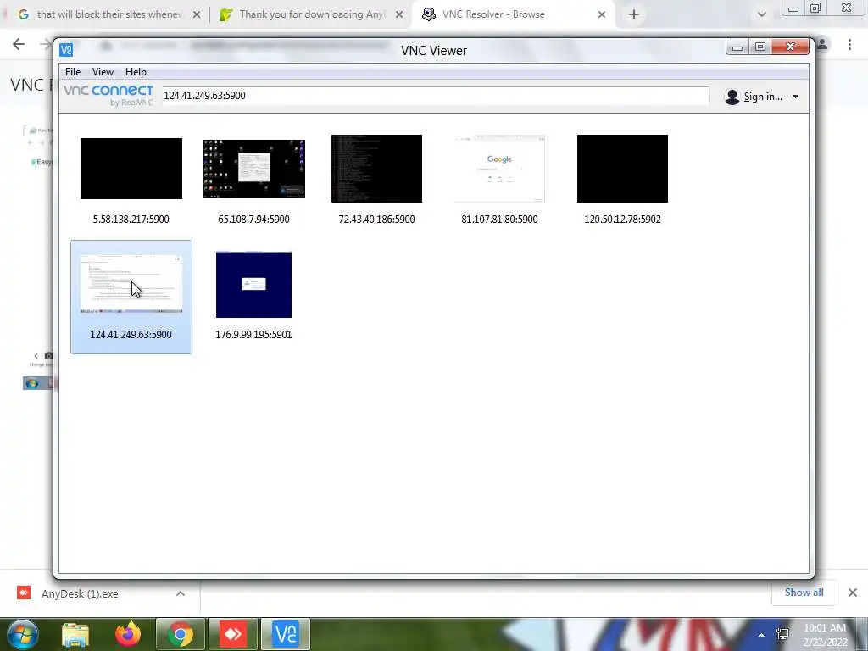This screenshot has width=868, height=651.
Task: Open a new Chrome tab
Action: (x=634, y=14)
